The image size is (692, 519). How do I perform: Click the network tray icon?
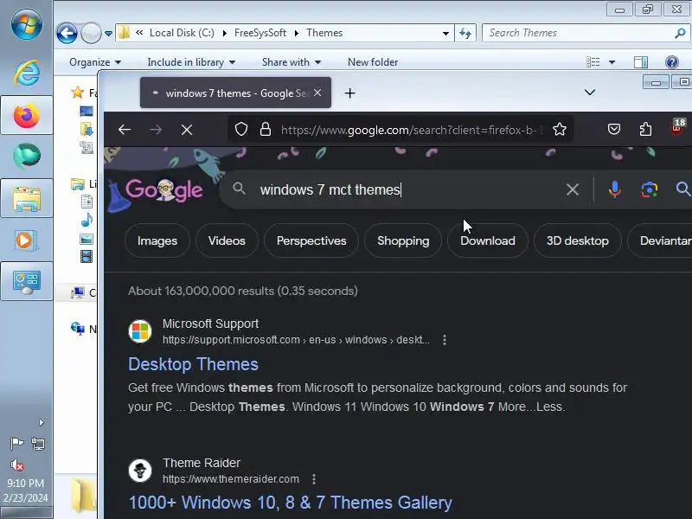pyautogui.click(x=38, y=443)
